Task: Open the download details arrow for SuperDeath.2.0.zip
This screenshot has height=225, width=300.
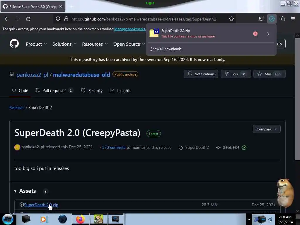Action: coord(268,34)
